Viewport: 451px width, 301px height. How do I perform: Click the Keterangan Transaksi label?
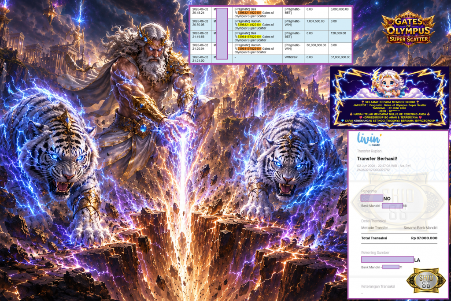click(378, 286)
